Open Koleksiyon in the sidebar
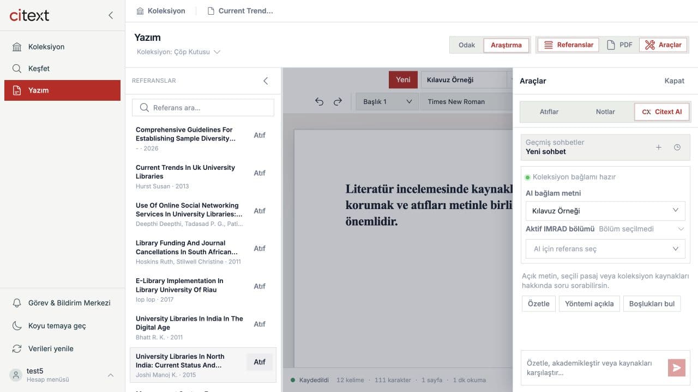Viewport: 698px width, 392px height. tap(62, 47)
